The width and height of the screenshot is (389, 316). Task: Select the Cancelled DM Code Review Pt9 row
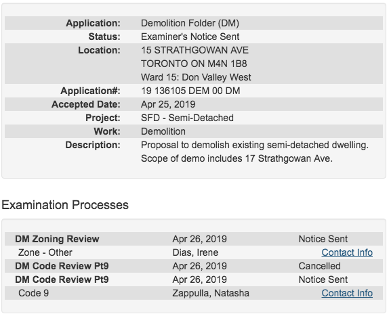(x=194, y=266)
